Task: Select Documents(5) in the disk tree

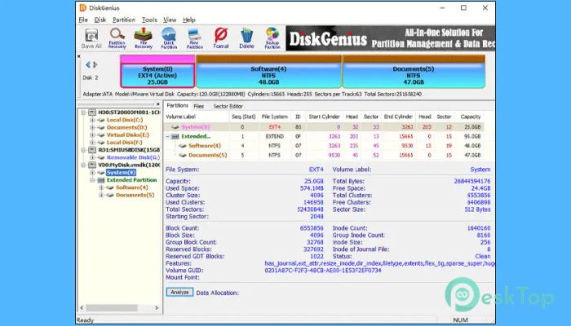Action: coord(135,196)
